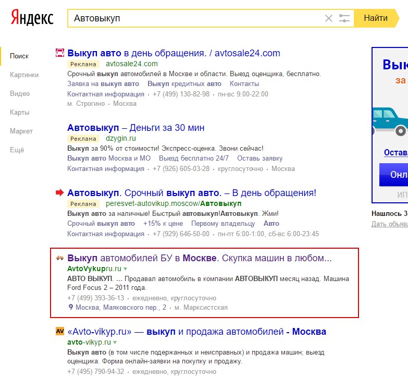This screenshot has height=377, width=408.
Task: Open the Маркет tab
Action: [x=21, y=131]
